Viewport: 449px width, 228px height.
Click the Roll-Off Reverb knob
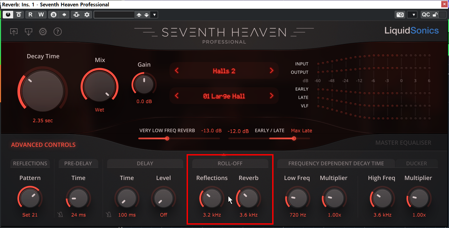249,198
